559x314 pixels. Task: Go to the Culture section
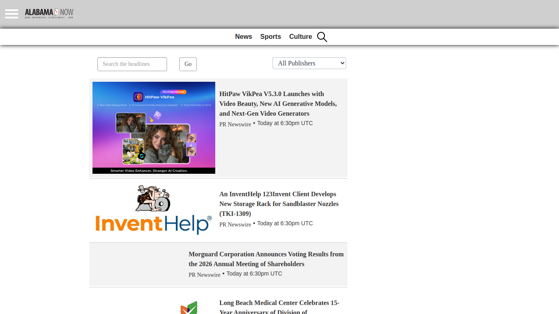[x=300, y=37]
